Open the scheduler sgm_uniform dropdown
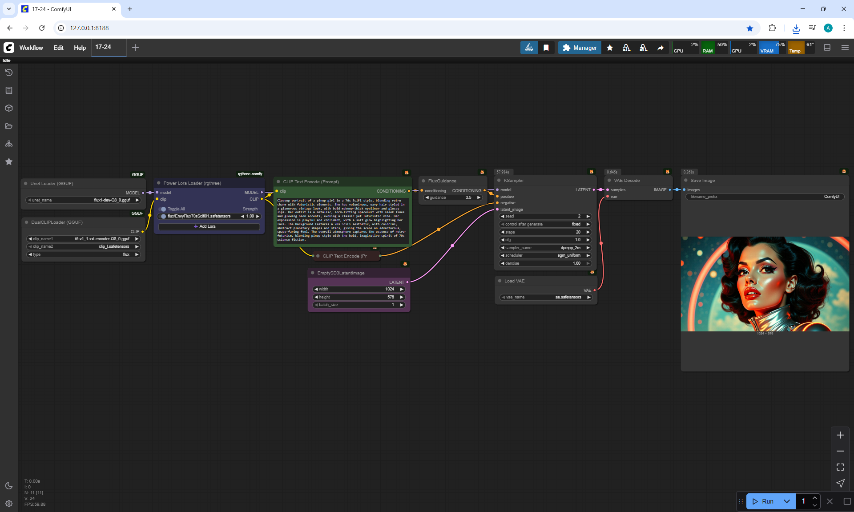The image size is (854, 512). coord(545,255)
